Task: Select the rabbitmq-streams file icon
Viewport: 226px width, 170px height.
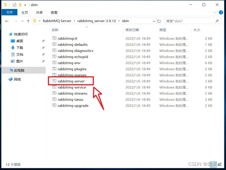Action: [x=54, y=93]
